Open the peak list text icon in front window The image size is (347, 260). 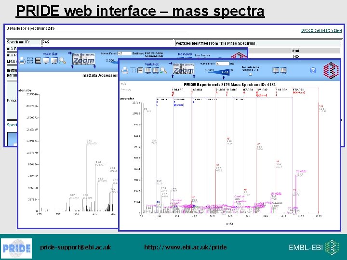click(x=148, y=70)
